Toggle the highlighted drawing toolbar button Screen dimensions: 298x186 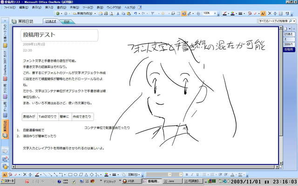(x=184, y=13)
